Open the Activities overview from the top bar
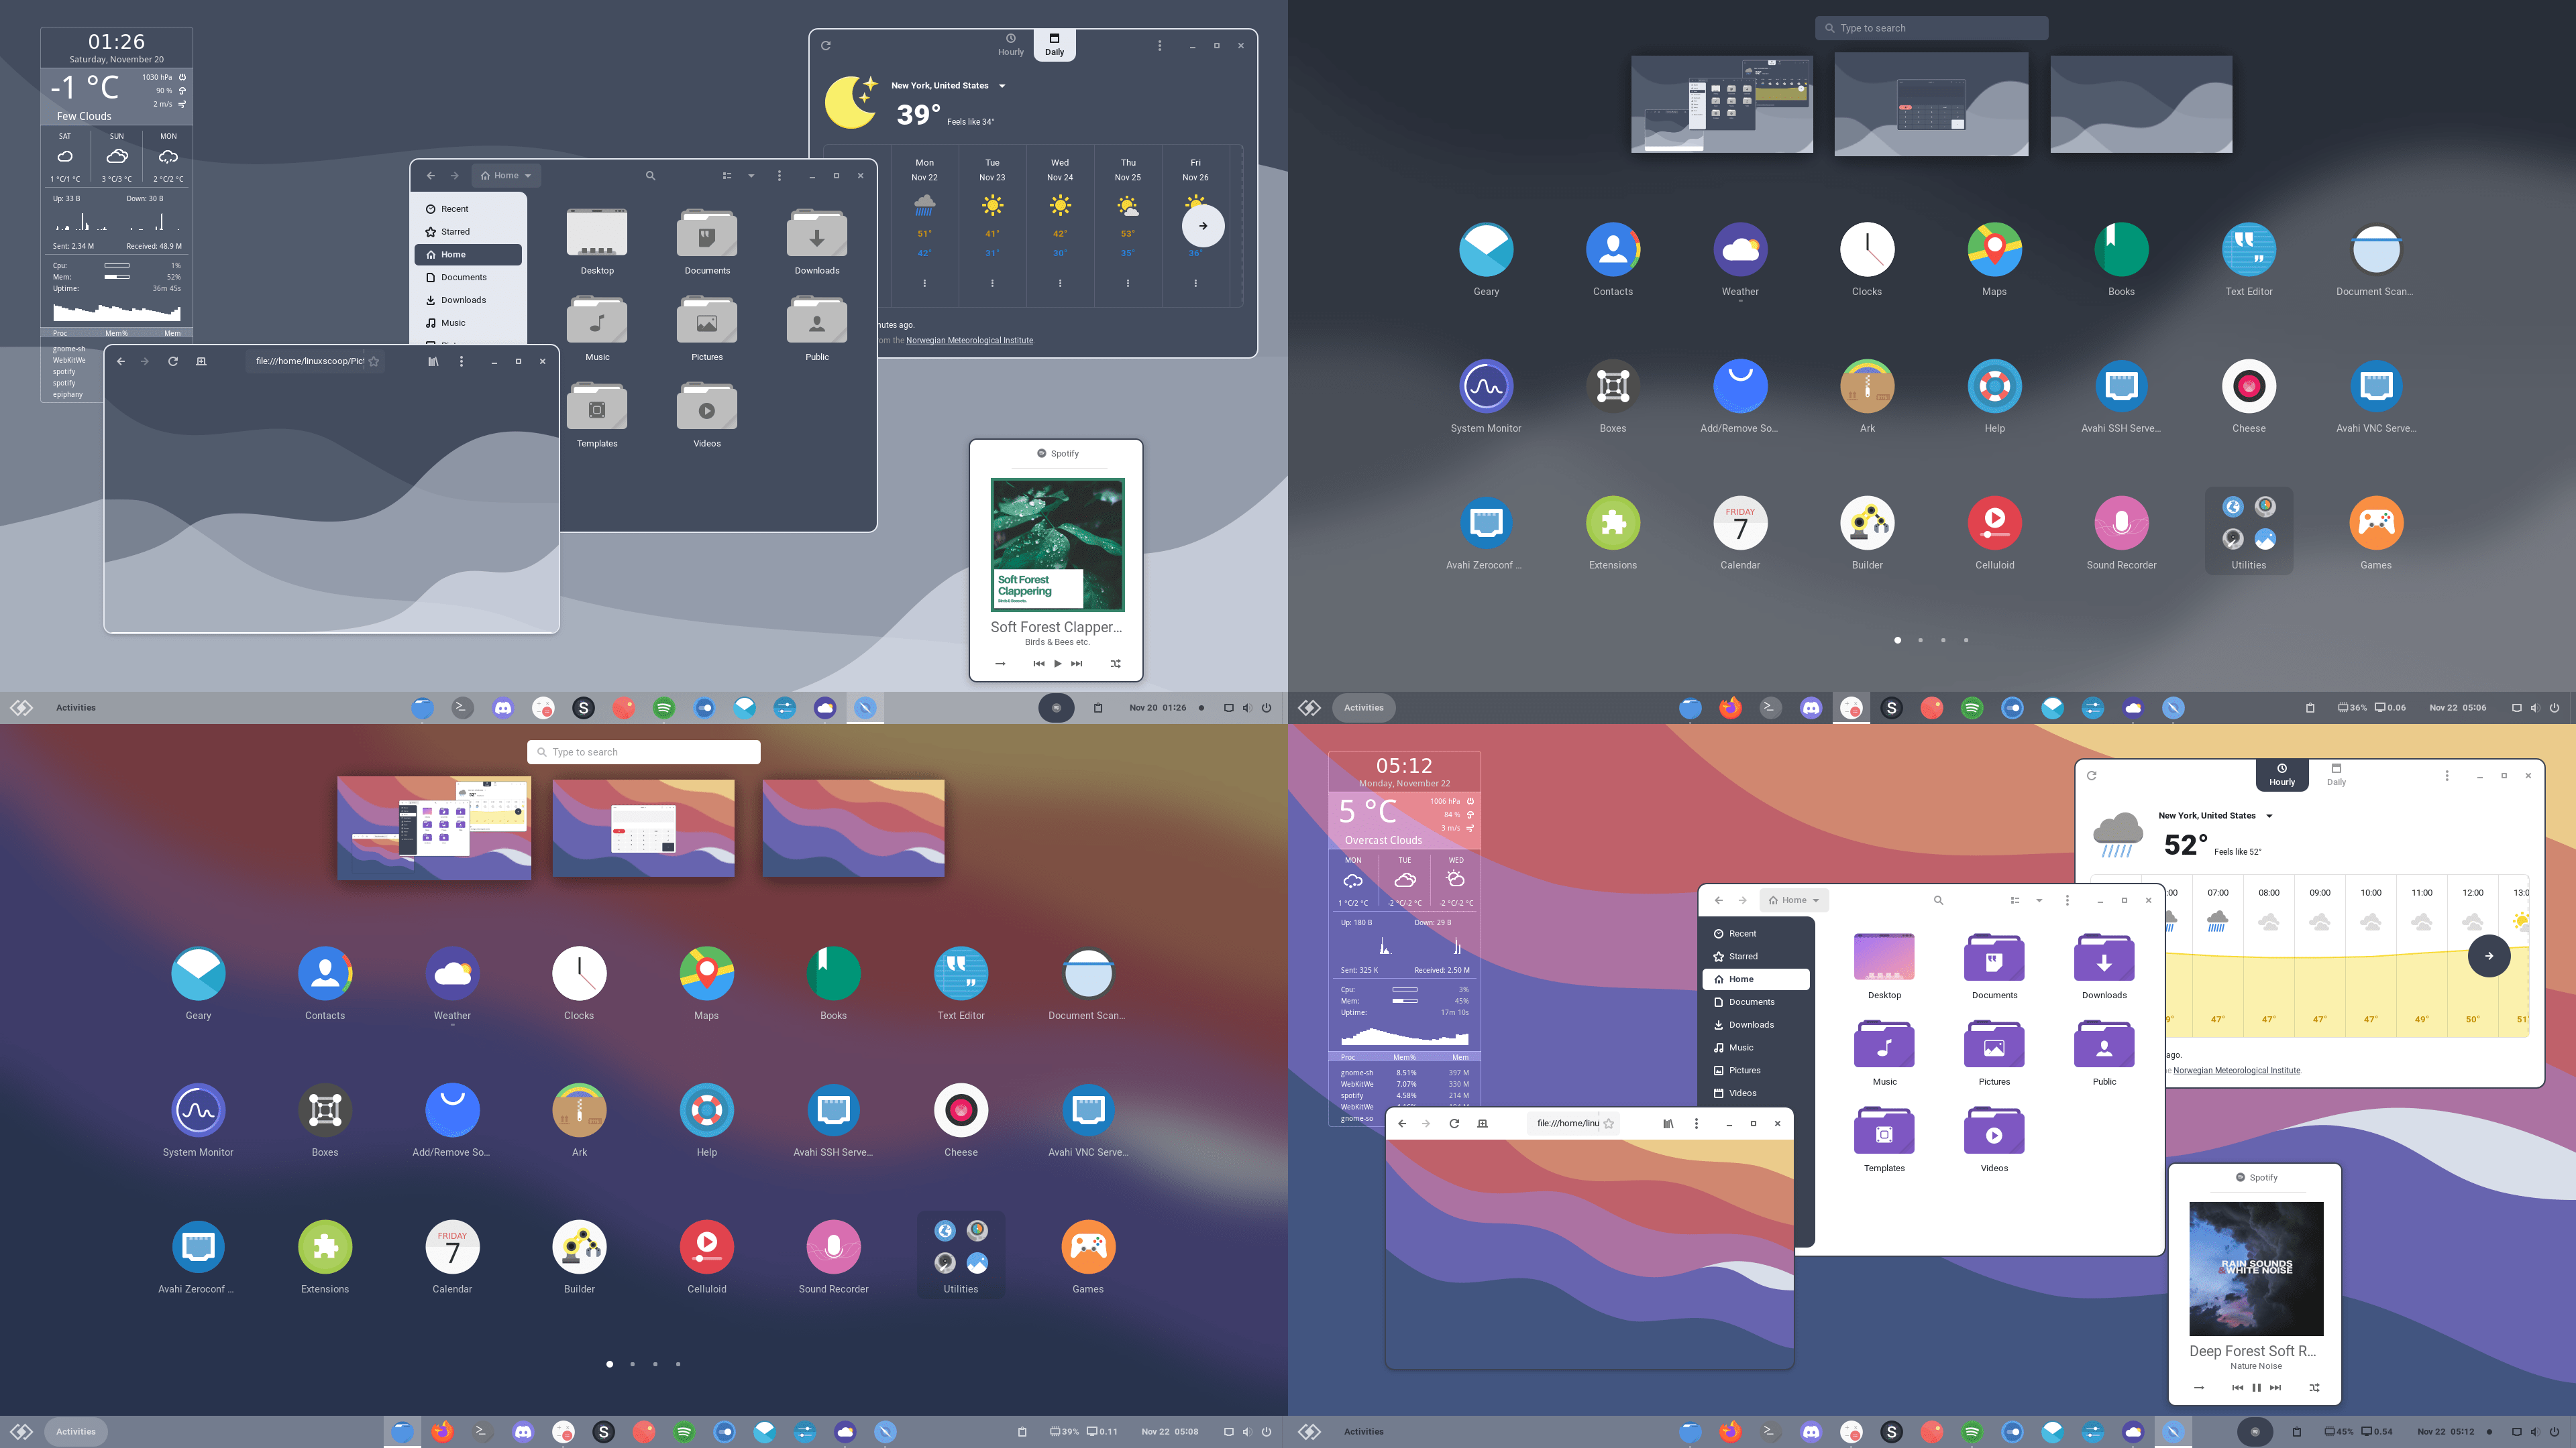Image resolution: width=2576 pixels, height=1448 pixels. (x=75, y=707)
